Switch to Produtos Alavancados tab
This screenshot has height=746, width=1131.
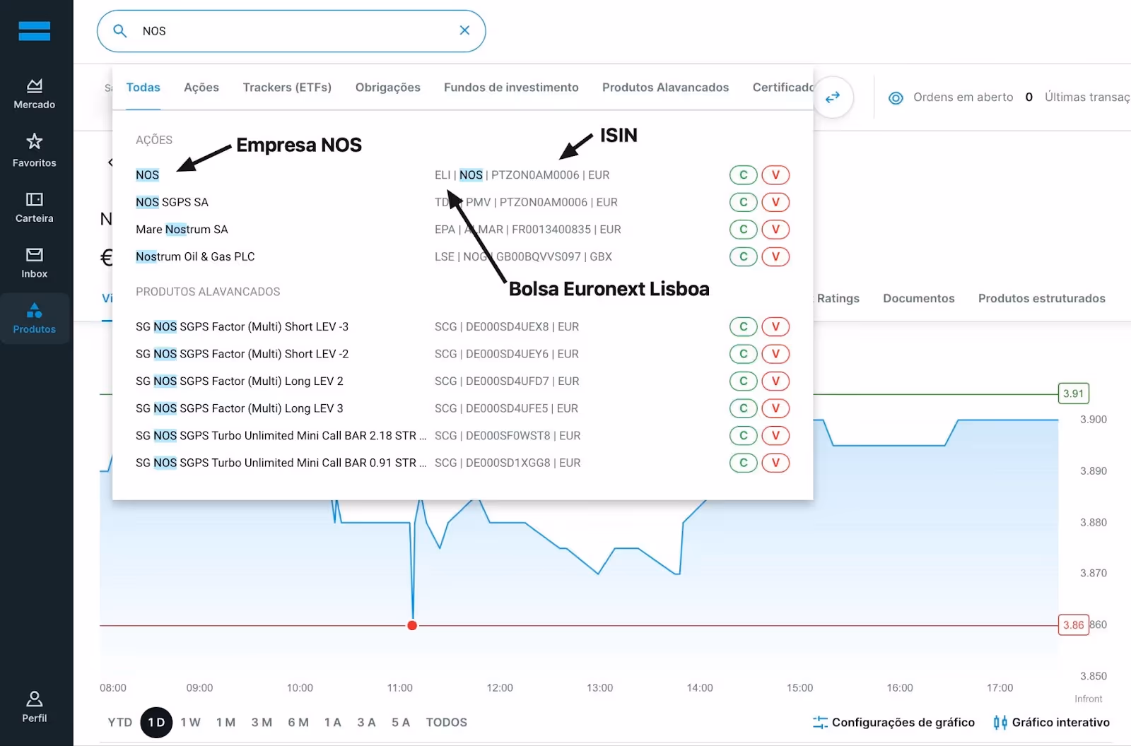(665, 88)
